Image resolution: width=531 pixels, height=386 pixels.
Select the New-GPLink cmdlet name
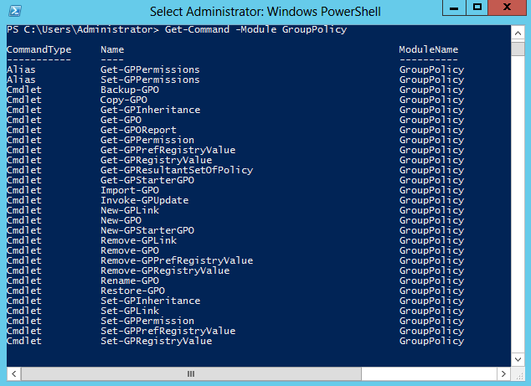(x=130, y=210)
